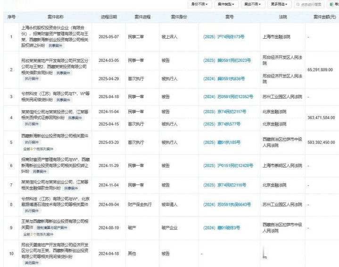This screenshot has height=267, width=339.
Task: Select the 招商财富资产管理有限公司与W* case name in row 6
Action: [55, 165]
